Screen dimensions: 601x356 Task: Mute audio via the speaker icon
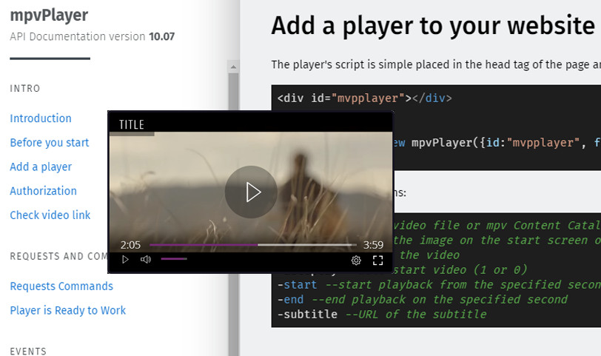[x=146, y=260]
